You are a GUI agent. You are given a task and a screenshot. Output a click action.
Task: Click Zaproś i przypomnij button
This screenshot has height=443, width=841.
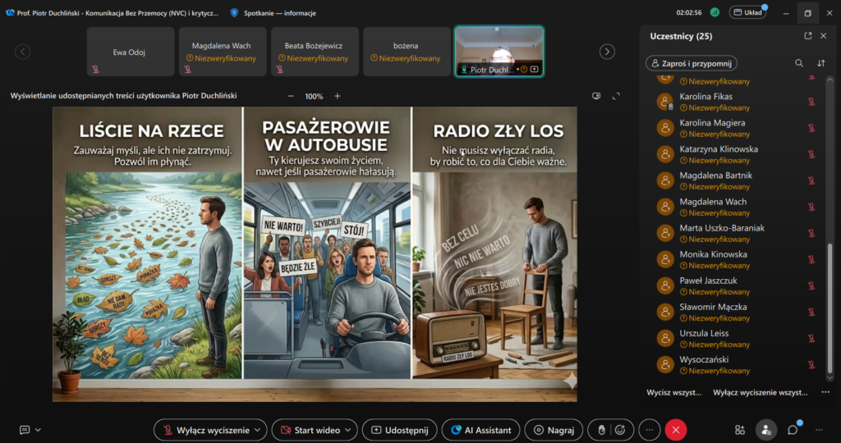692,63
